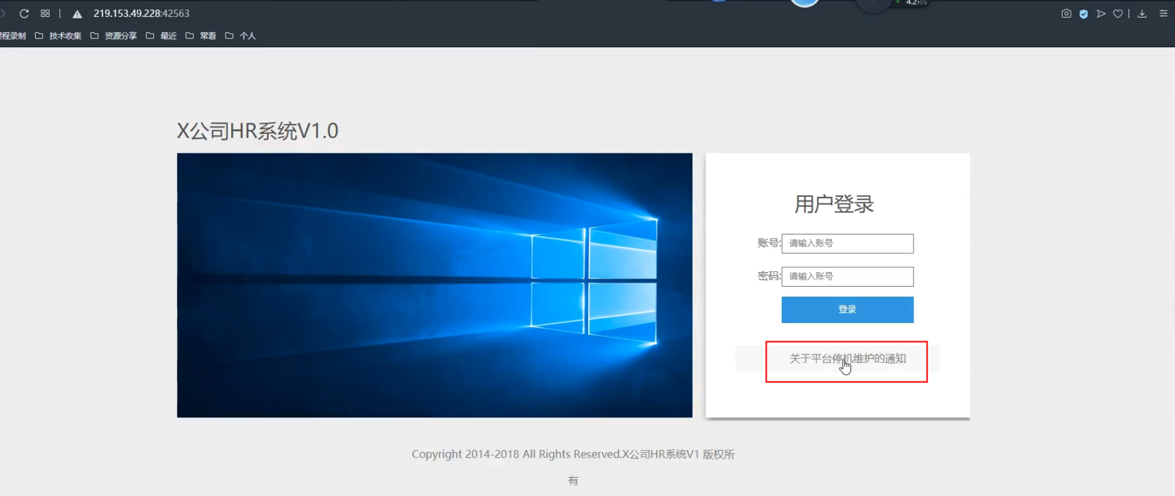Focus the 密码 password input field
This screenshot has height=496, width=1175.
pyautogui.click(x=847, y=277)
